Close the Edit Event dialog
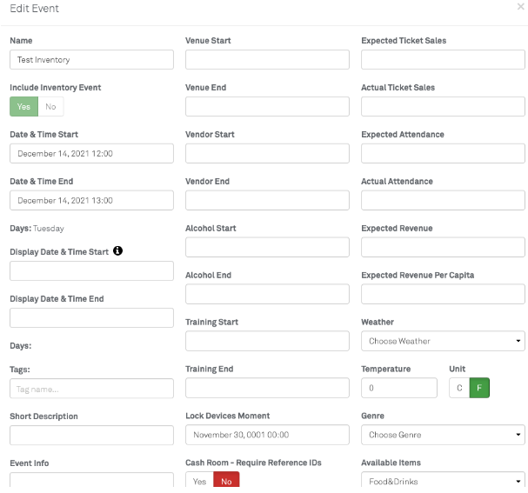This screenshot has height=493, width=528. coord(520,6)
